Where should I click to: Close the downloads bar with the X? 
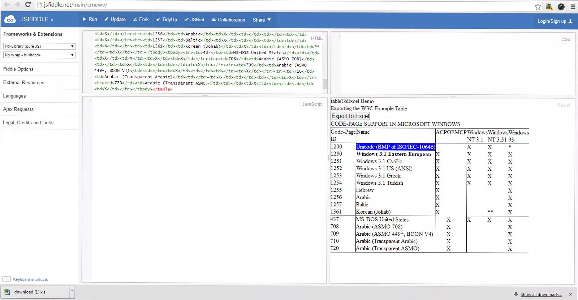coord(570,295)
